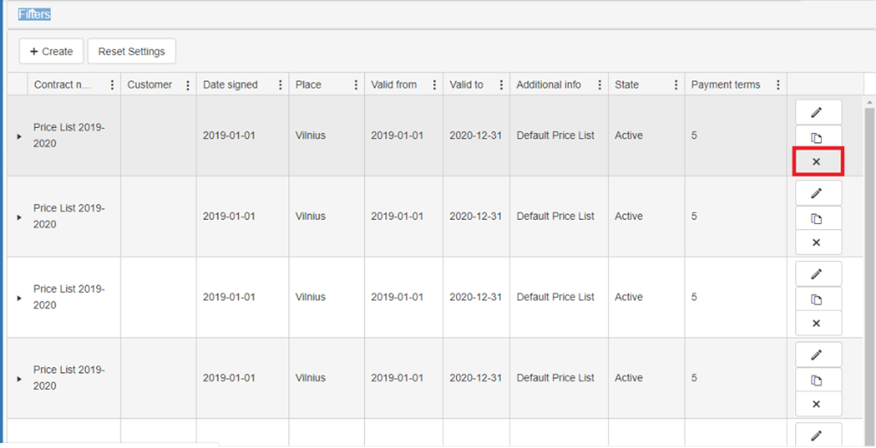Viewport: 876px width, 448px height.
Task: Sort by Date signed column header
Action: pos(230,85)
